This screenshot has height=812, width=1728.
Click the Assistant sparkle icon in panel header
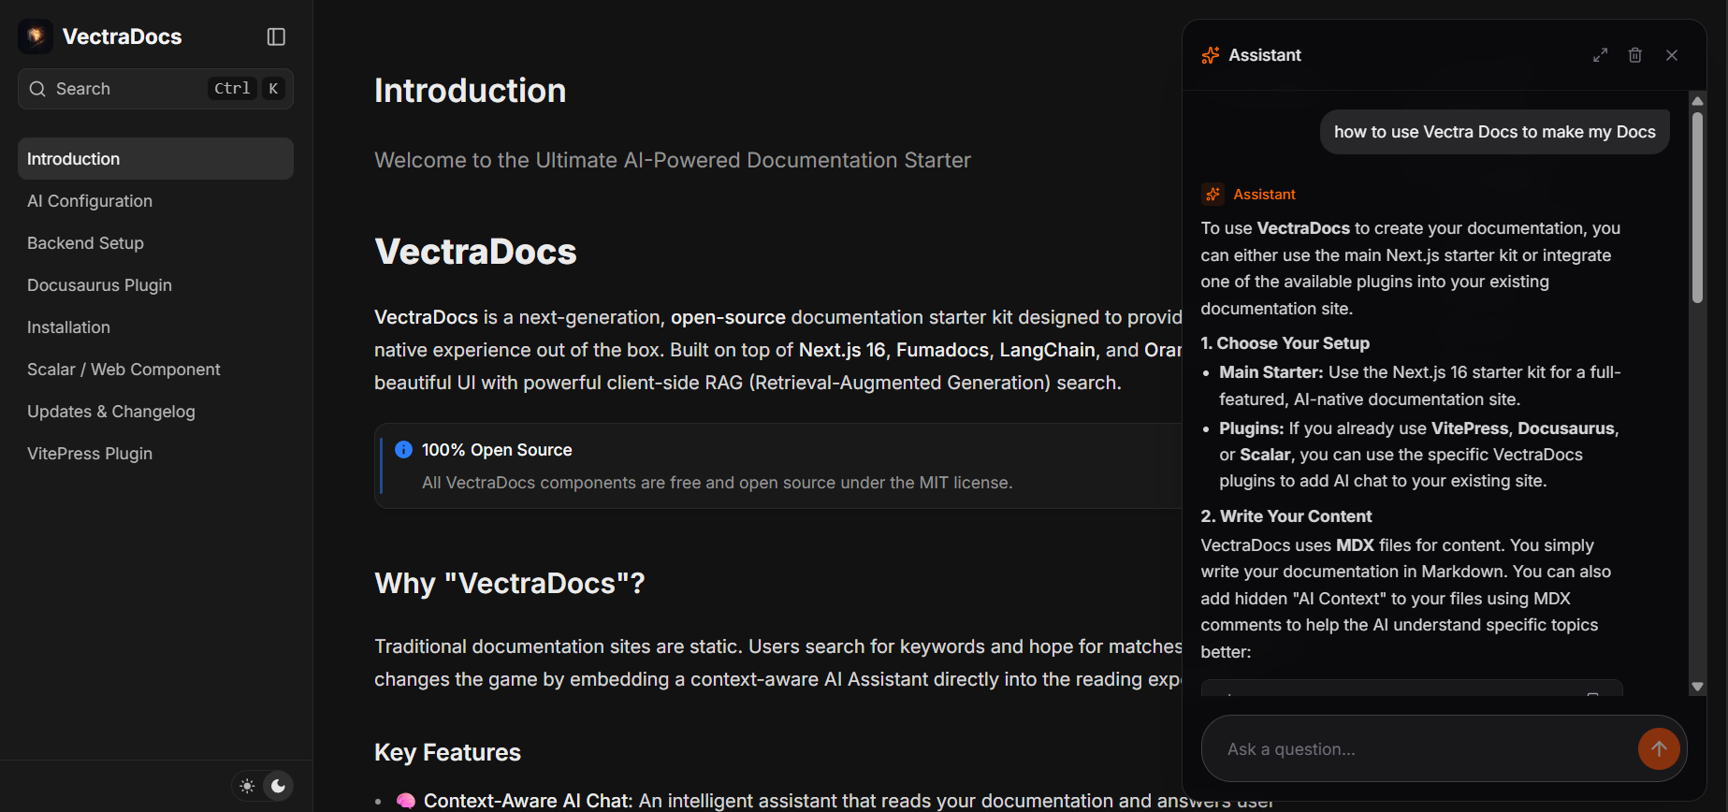[1211, 55]
